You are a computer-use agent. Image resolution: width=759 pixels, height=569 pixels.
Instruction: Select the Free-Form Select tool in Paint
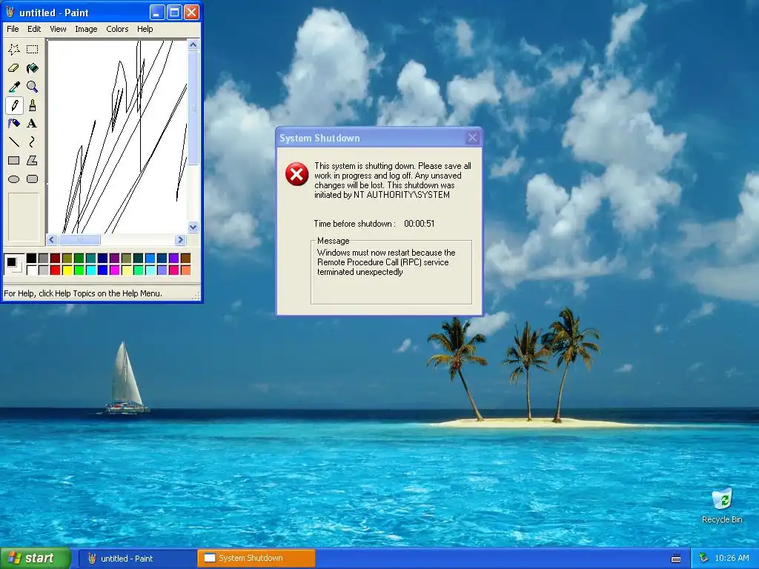[14, 50]
